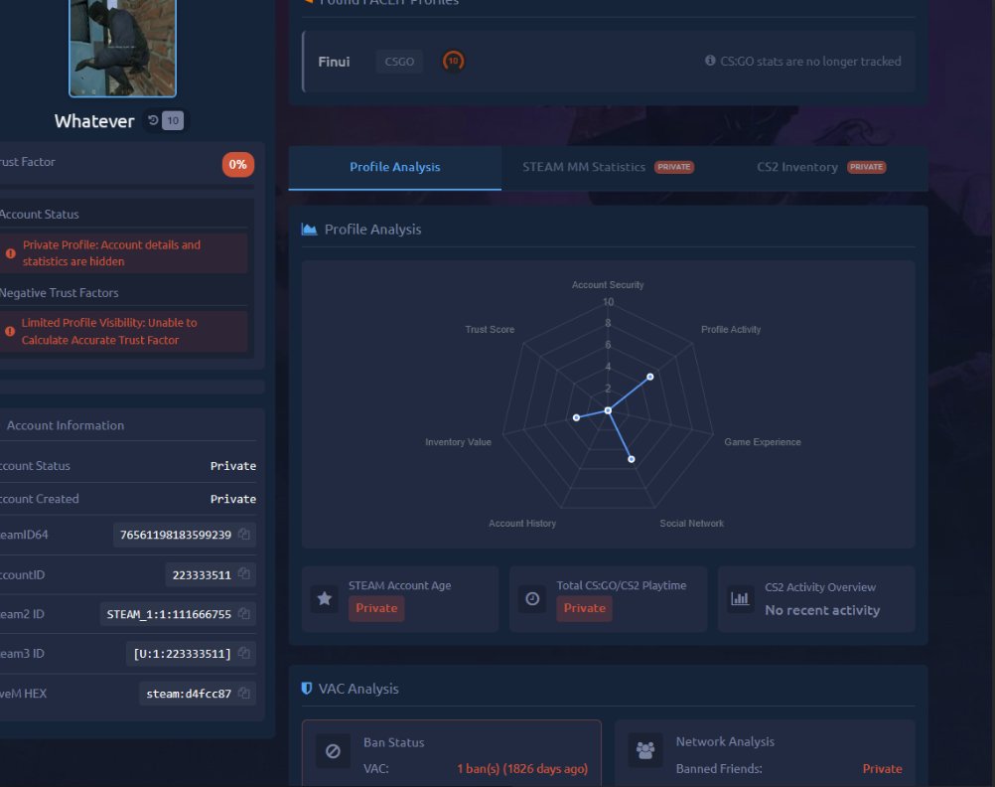
Task: Click the Private badge under STEAM Account Age
Action: (376, 608)
